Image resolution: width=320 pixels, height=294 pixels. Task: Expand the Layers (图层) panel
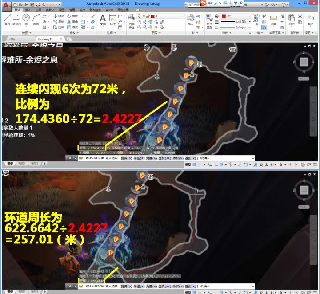[x=156, y=33]
